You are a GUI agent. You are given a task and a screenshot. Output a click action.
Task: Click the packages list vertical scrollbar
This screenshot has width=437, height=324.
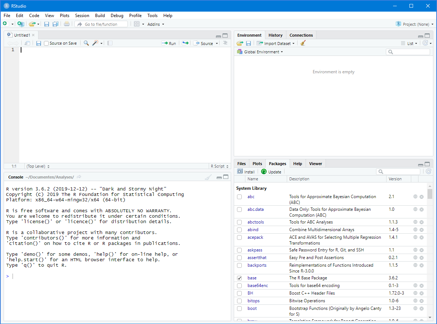(x=430, y=194)
